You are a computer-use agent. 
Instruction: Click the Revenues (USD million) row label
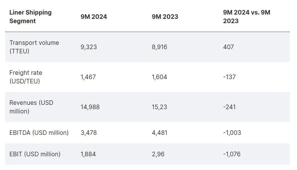(31, 107)
